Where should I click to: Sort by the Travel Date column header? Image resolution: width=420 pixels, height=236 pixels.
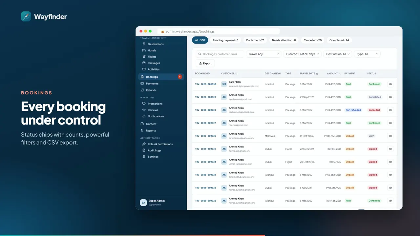click(x=309, y=73)
